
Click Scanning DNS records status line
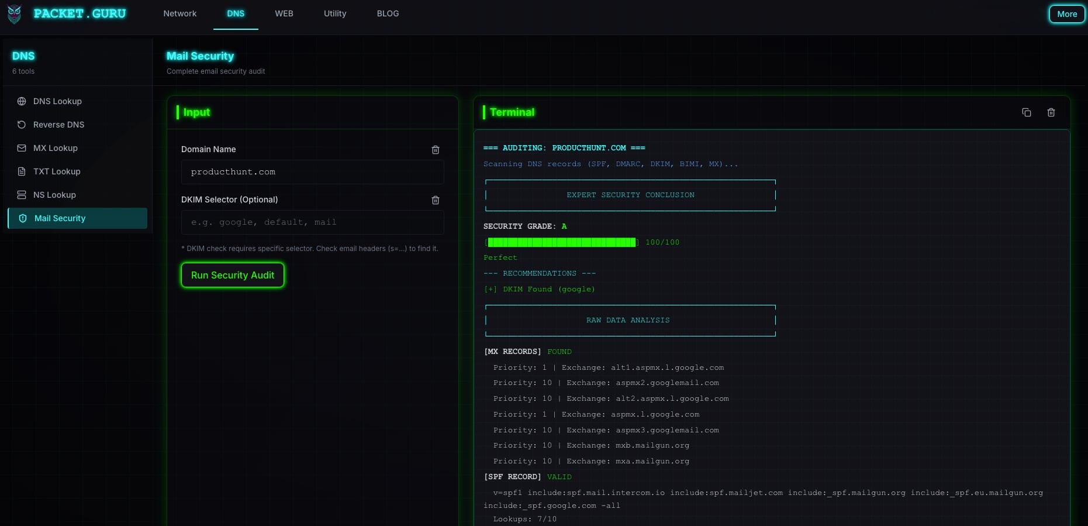point(611,164)
